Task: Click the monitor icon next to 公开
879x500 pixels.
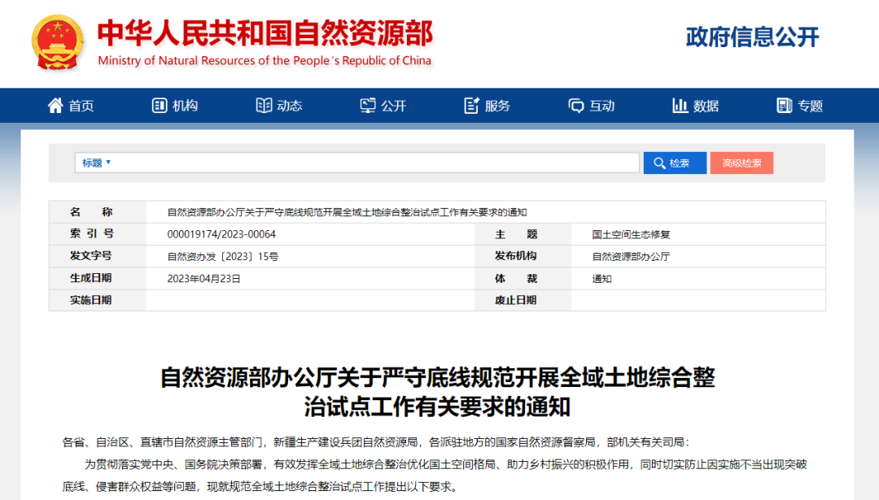Action: [x=368, y=105]
